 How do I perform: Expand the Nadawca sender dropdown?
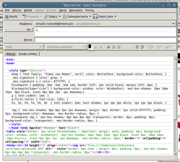pos(173,24)
